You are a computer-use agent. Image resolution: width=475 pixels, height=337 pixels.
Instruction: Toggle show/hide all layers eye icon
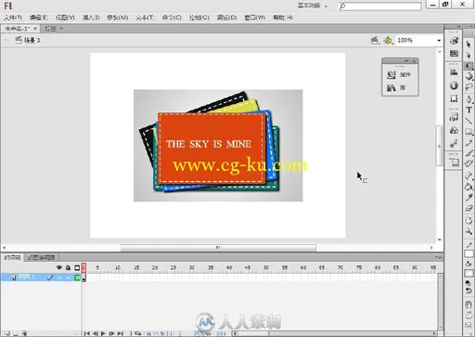59,267
